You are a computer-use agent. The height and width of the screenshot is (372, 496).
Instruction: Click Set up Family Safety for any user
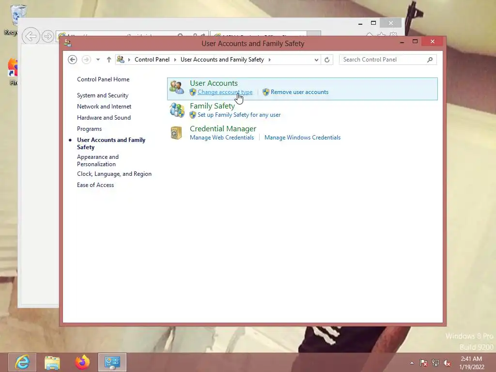pyautogui.click(x=239, y=115)
